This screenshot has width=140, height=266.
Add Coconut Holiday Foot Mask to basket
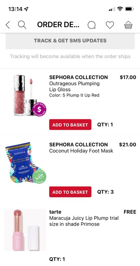point(70,192)
